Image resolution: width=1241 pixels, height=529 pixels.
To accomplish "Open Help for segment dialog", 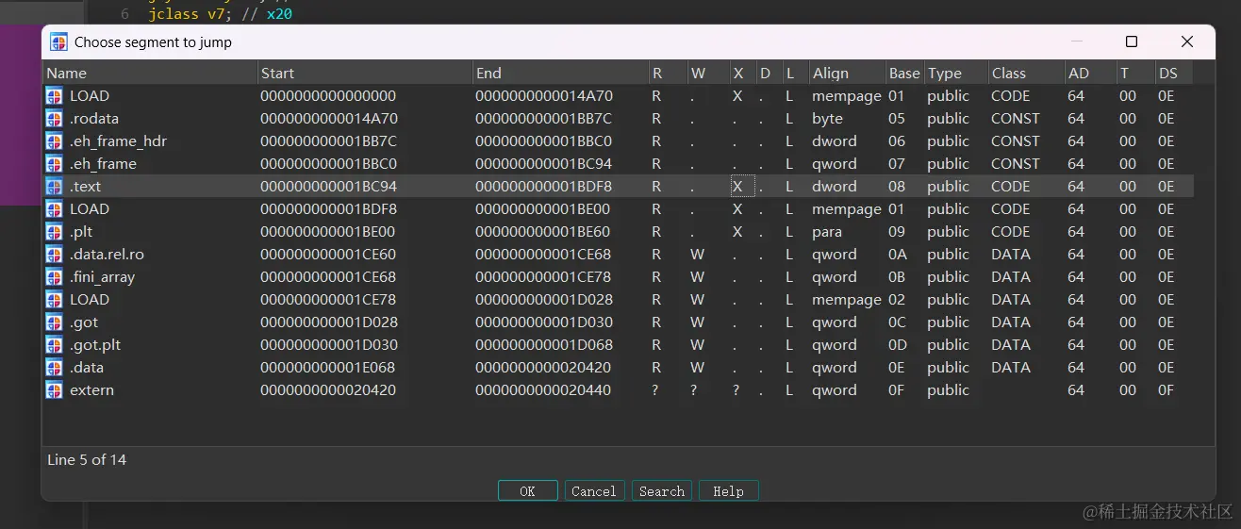I will tap(728, 491).
